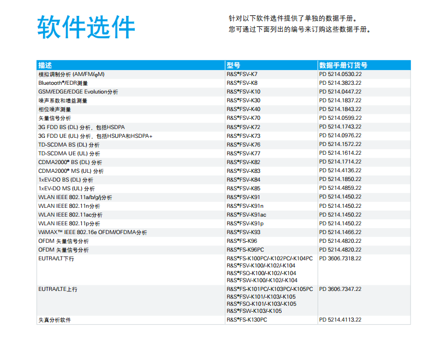Select the TD-SCDMA BS (DL) 分析 row description

tap(69, 145)
